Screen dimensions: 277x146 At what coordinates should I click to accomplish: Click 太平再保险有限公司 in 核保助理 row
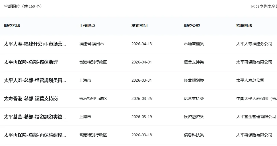(254, 62)
